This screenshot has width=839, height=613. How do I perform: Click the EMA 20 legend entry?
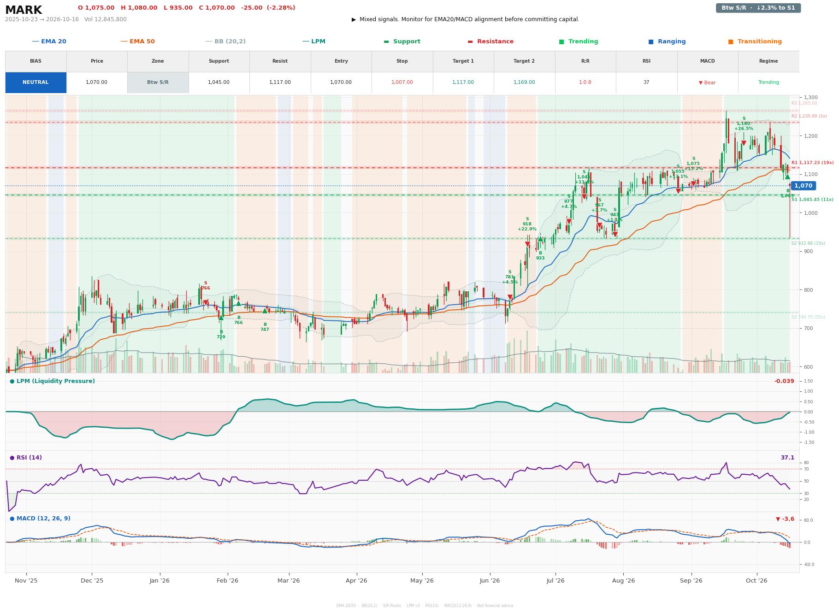49,41
